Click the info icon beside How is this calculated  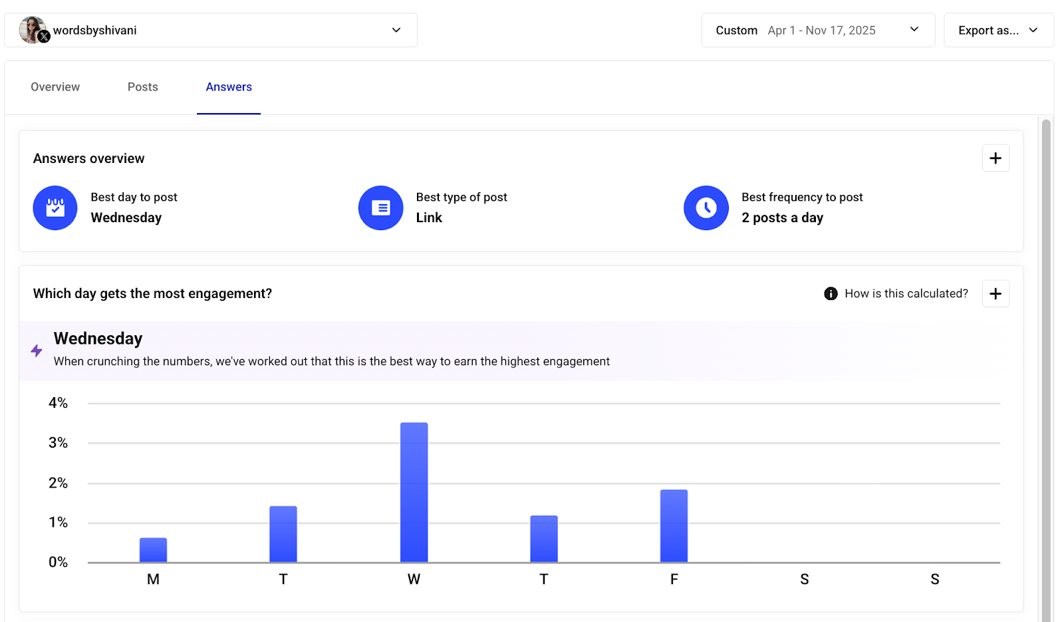tap(830, 293)
